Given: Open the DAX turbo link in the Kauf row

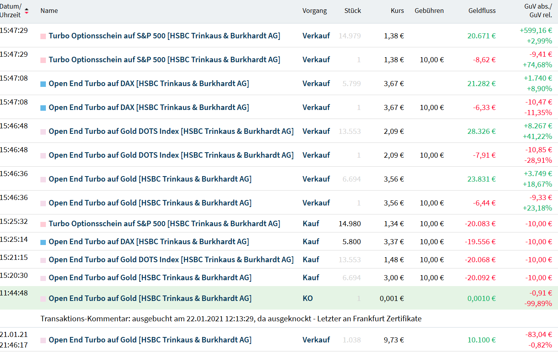Looking at the screenshot, I should point(149,242).
